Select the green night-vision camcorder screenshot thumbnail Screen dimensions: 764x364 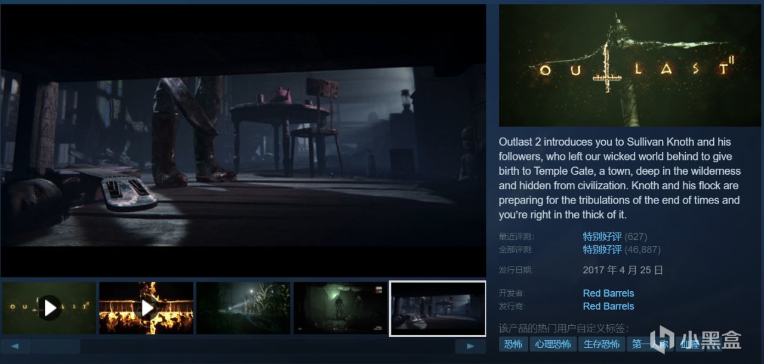click(340, 308)
